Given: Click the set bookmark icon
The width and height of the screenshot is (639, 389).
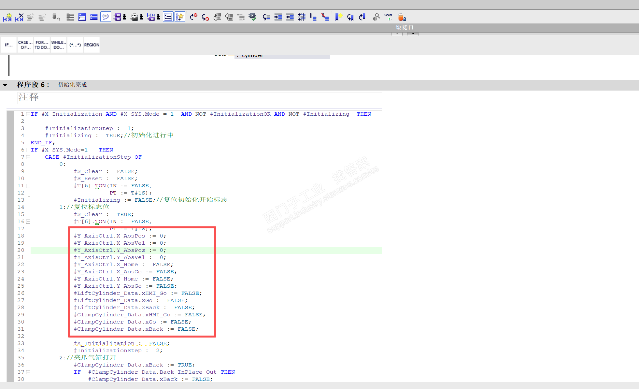Looking at the screenshot, I should tap(339, 17).
